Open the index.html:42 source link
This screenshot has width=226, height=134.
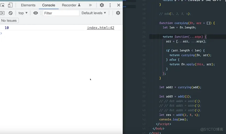tap(101, 28)
